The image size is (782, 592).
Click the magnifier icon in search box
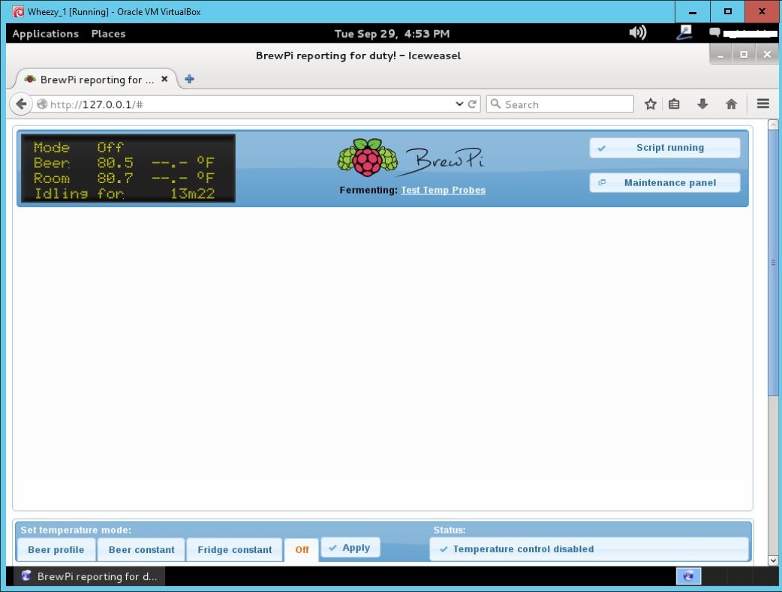click(495, 104)
